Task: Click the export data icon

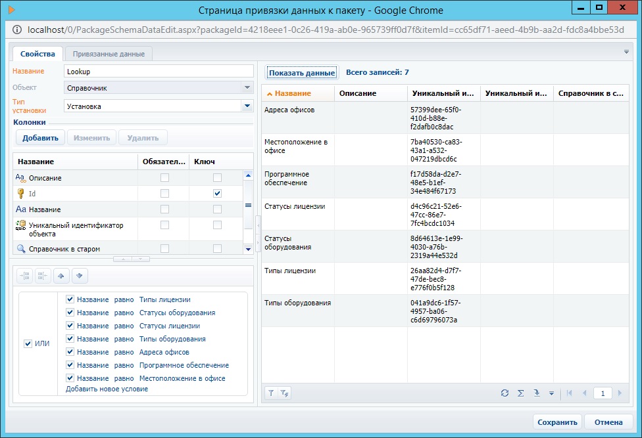Action: 536,393
